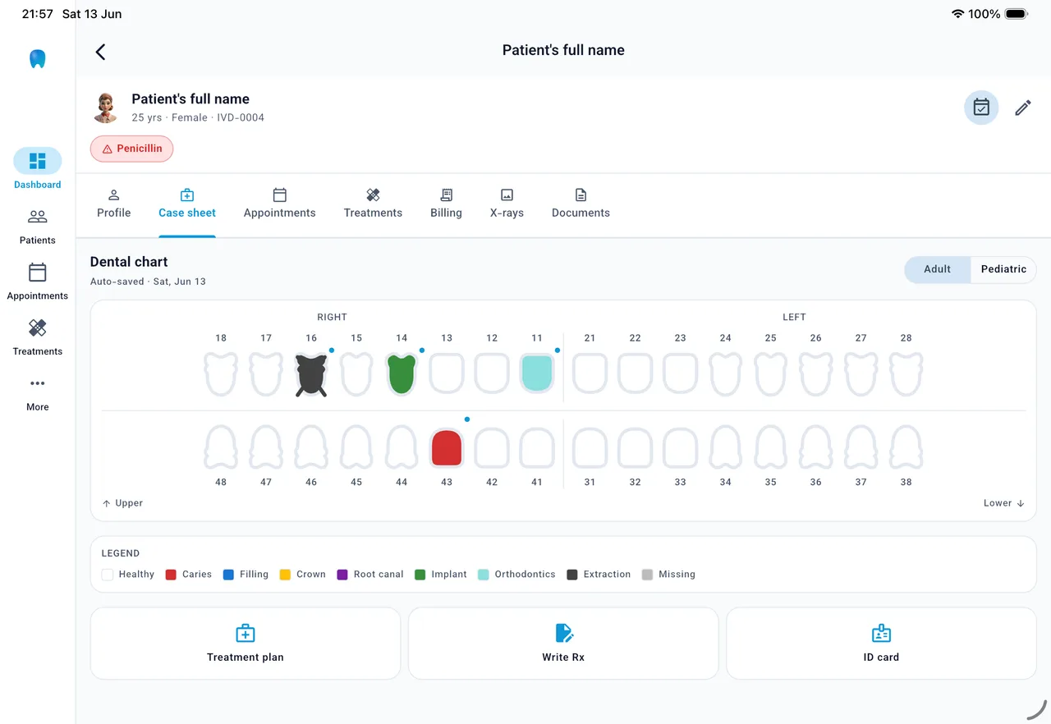The height and width of the screenshot is (724, 1051).
Task: Select tooth 28 on the chart
Action: (906, 374)
